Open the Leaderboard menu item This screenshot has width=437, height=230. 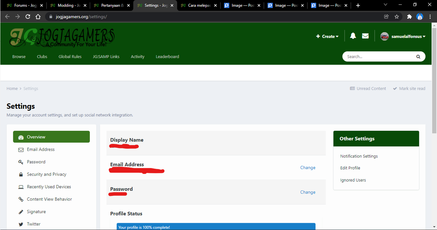[167, 57]
